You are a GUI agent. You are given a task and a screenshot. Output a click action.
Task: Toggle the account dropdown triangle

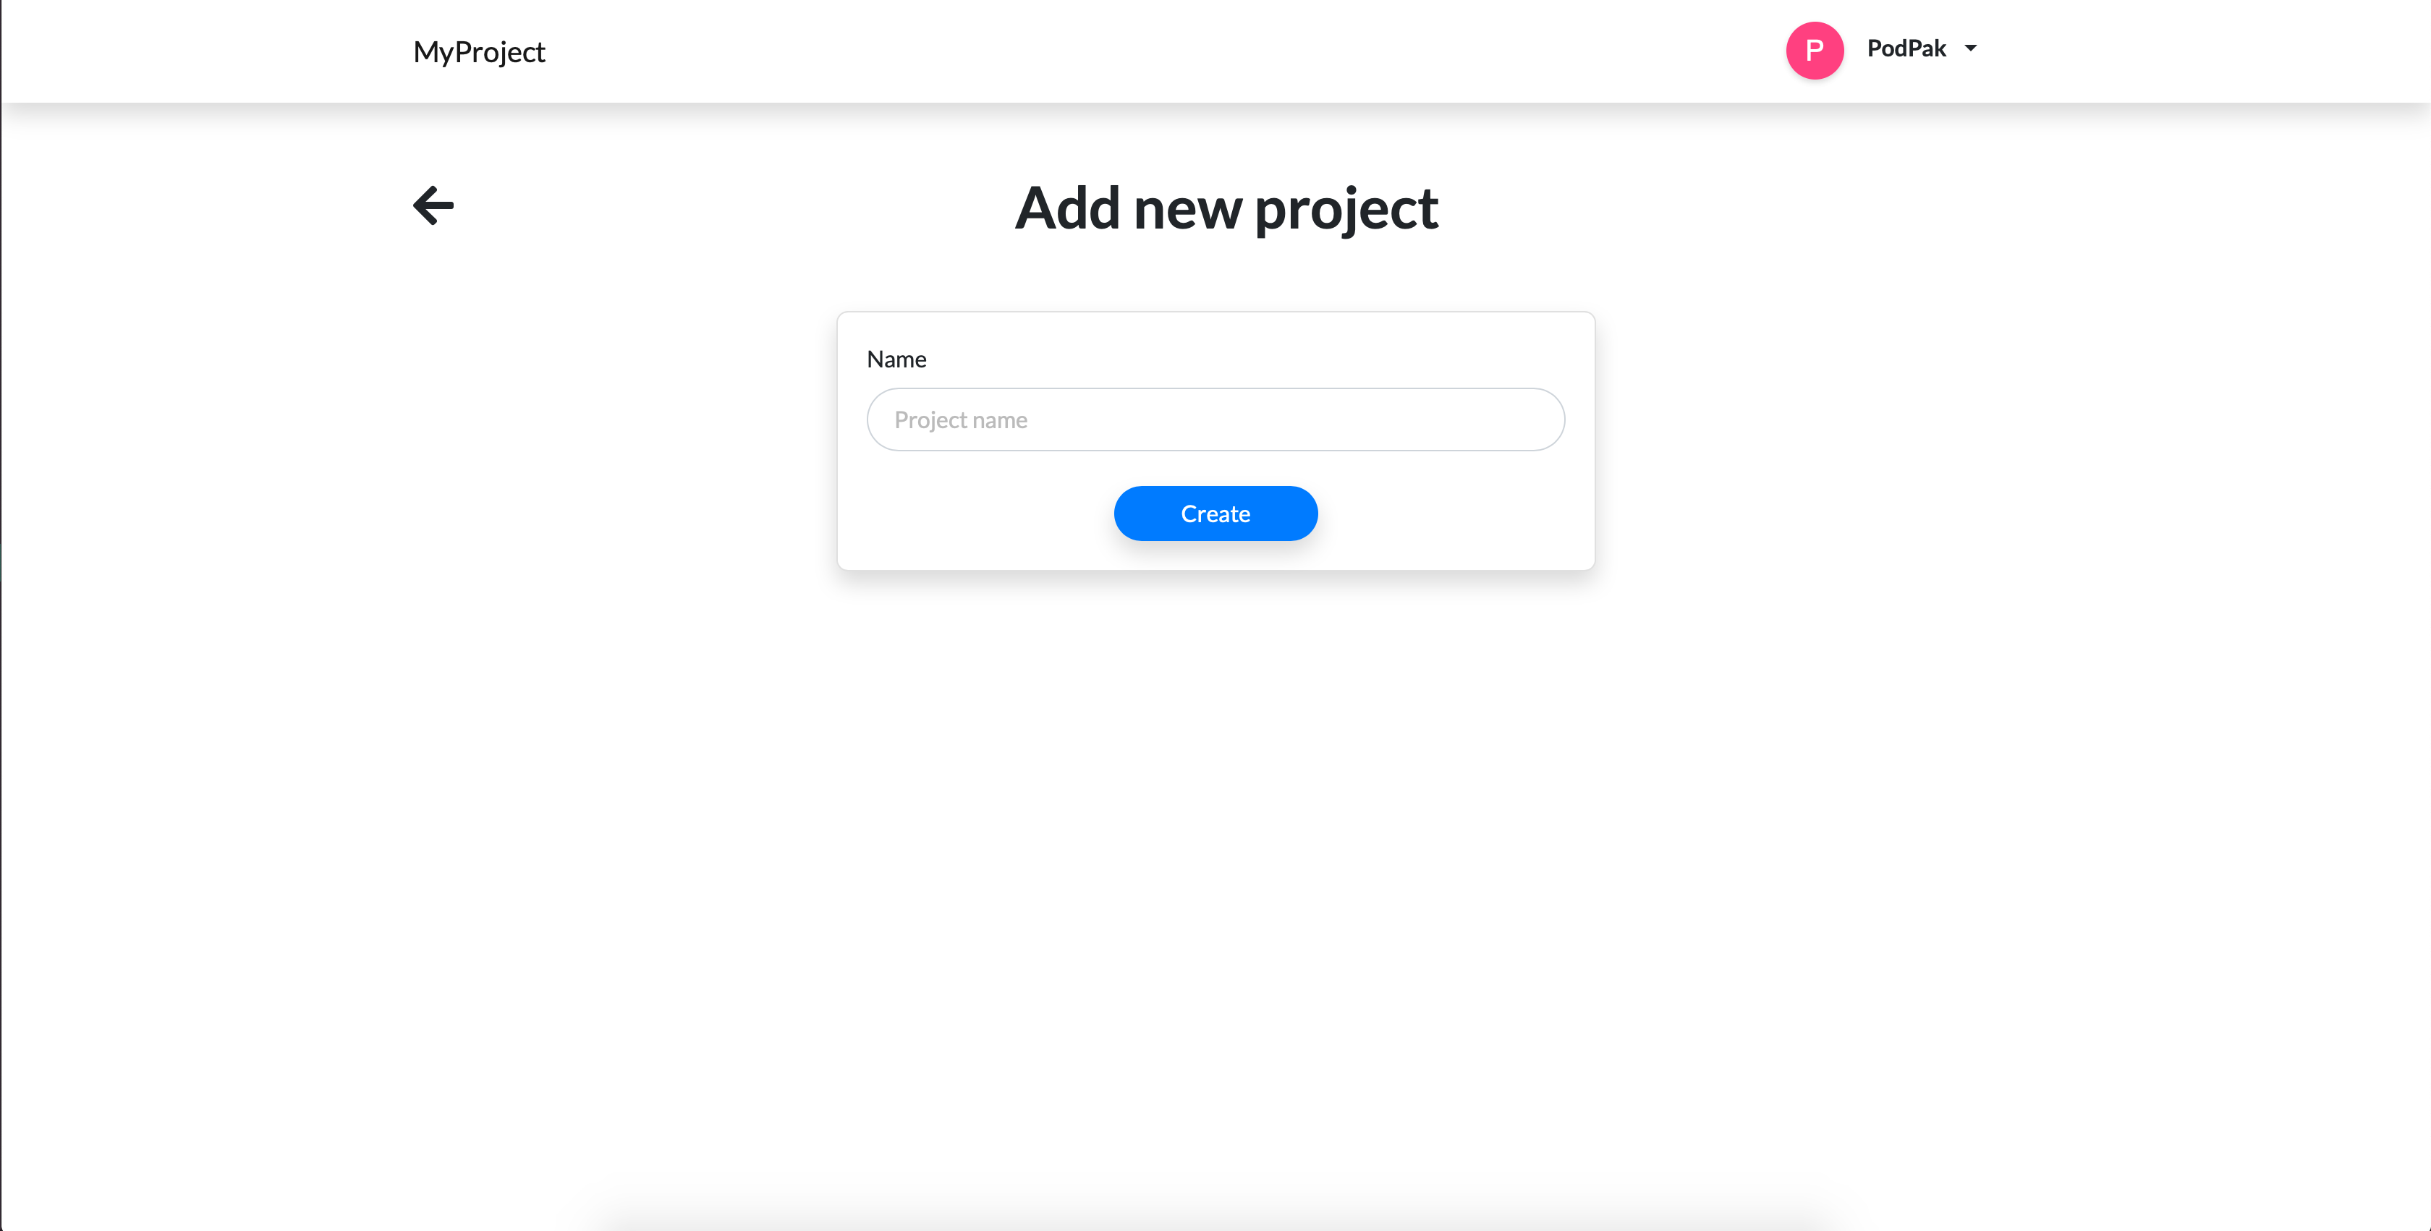pyautogui.click(x=1970, y=48)
